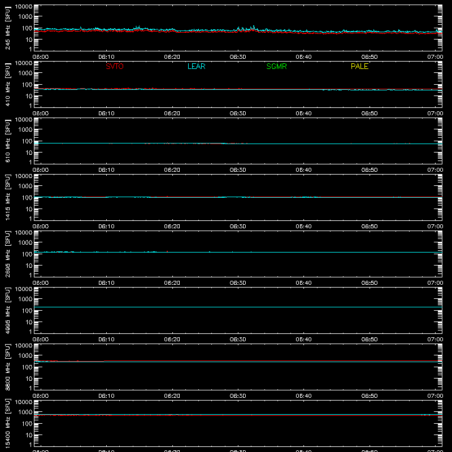Click 06:20 time label under 610 MHz plot

click(172, 170)
